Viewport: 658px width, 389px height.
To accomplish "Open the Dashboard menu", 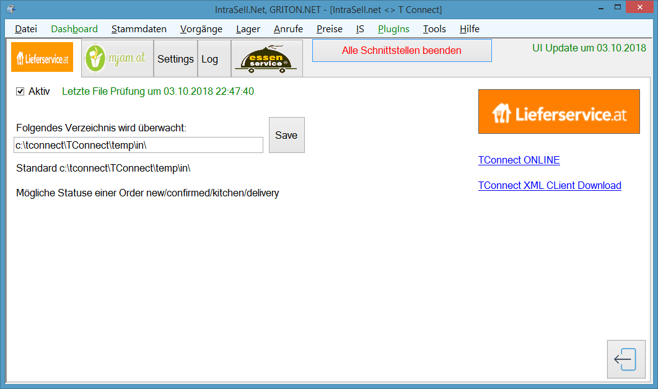I will tap(74, 29).
